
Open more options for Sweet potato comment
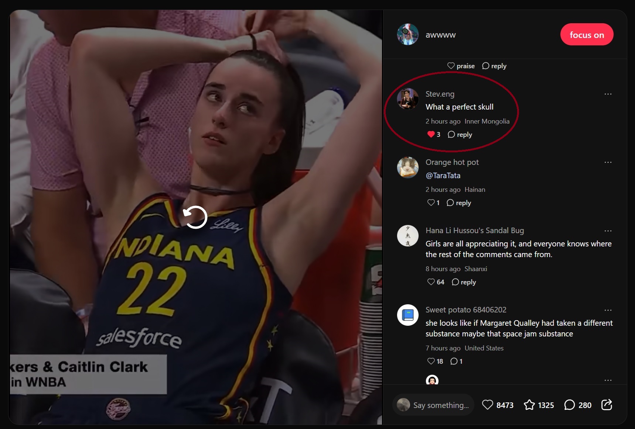click(x=608, y=310)
